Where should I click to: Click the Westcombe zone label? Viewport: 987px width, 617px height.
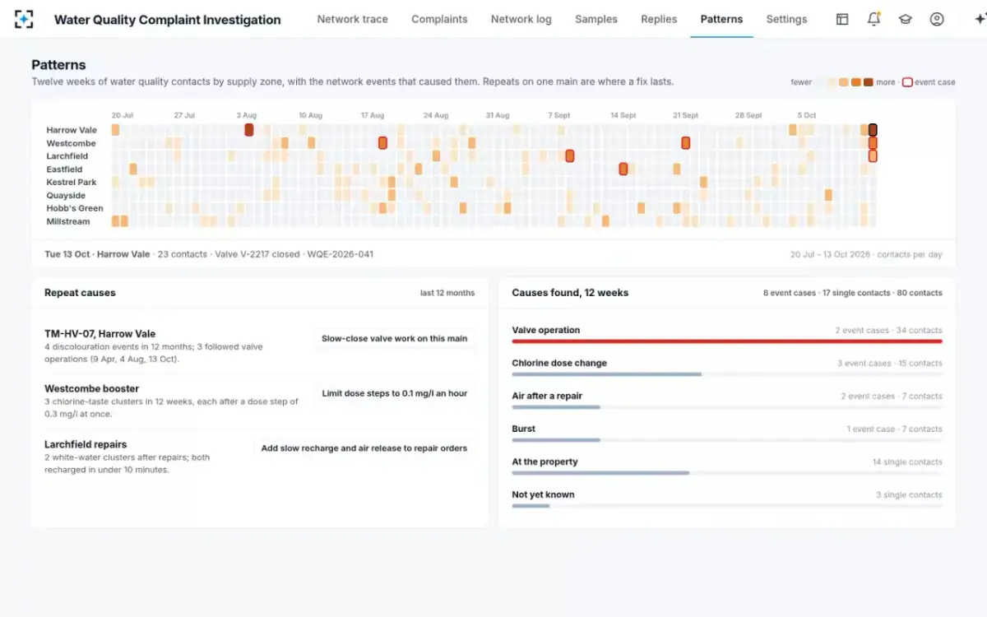point(71,143)
